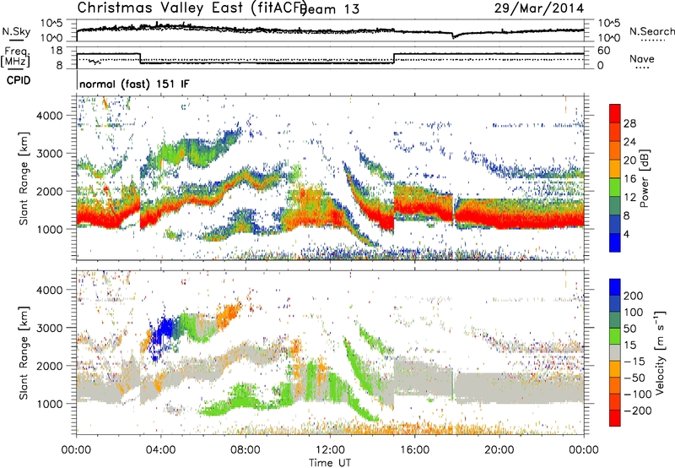Click the "16:00" time tick label
The image size is (675, 468).
(x=414, y=450)
